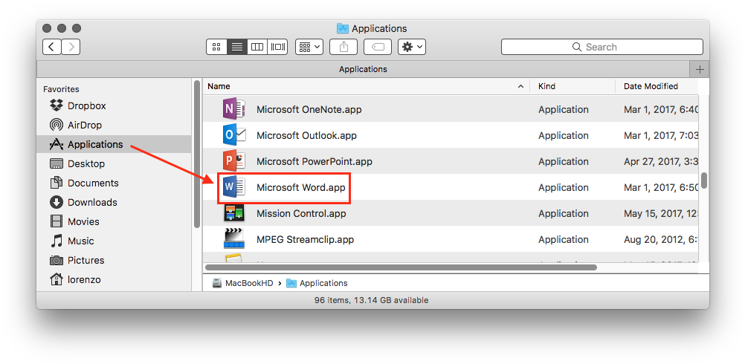Click the Microsoft PowerPoint app icon

pyautogui.click(x=233, y=161)
